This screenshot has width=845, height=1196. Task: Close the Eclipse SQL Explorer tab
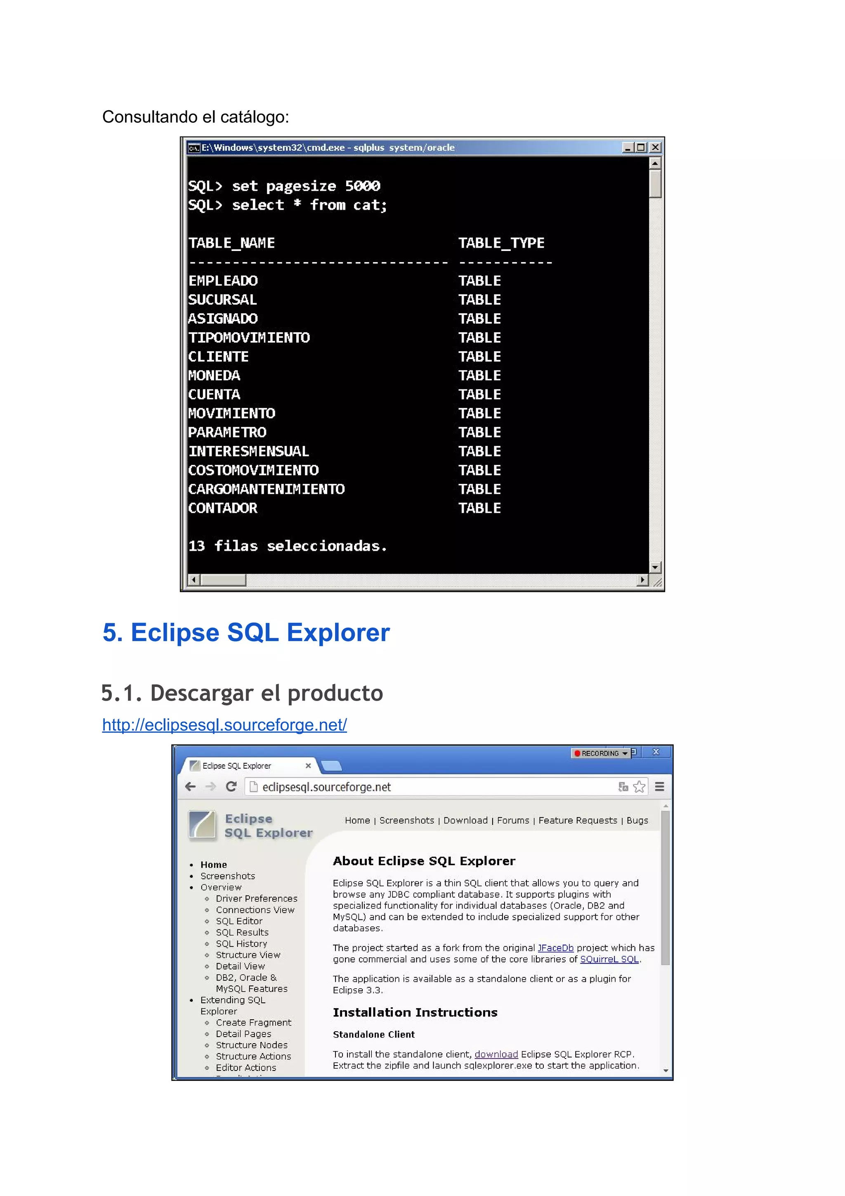point(308,766)
